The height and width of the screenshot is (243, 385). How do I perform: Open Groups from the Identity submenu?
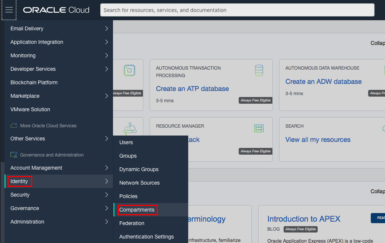coord(150,156)
